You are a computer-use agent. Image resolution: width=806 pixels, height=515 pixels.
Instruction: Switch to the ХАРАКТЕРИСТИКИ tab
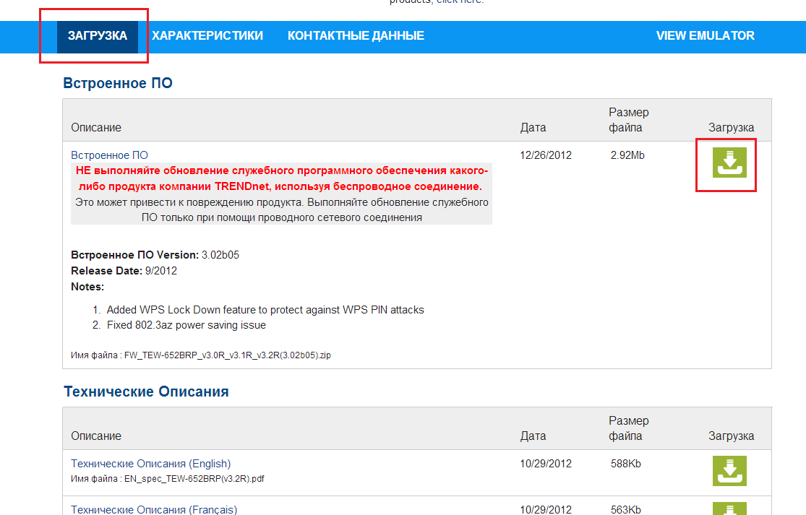tap(207, 36)
